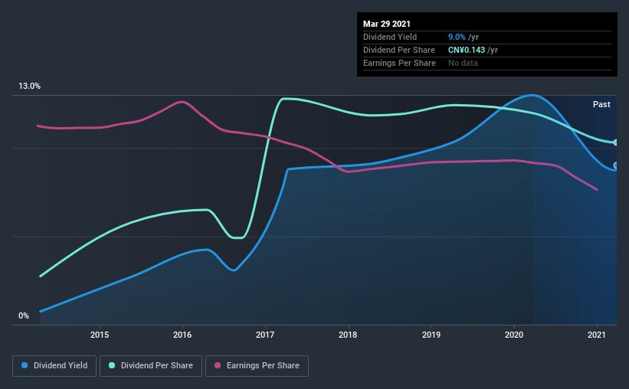Image resolution: width=629 pixels, height=389 pixels.
Task: Select the 2015 x-axis label
Action: click(x=100, y=335)
